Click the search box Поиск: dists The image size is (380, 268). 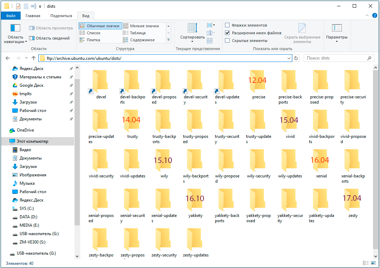pyautogui.click(x=336, y=58)
